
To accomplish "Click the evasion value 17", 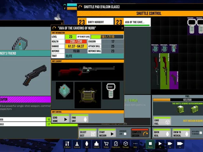I will tap(113, 41).
